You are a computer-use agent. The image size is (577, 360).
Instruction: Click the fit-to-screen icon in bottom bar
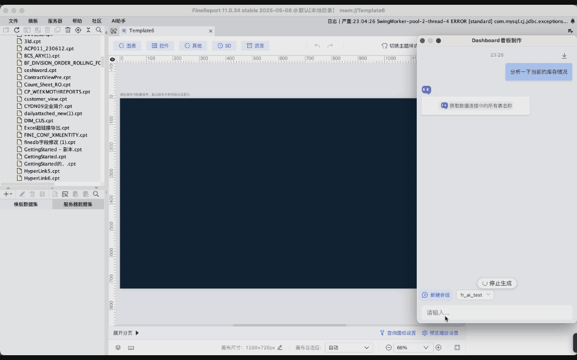pyautogui.click(x=457, y=348)
